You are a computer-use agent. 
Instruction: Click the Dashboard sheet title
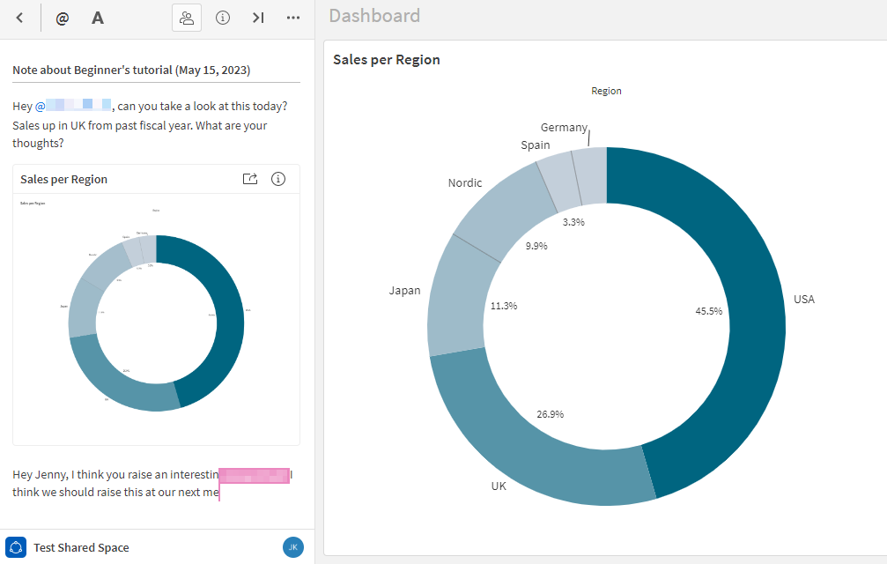tap(374, 16)
